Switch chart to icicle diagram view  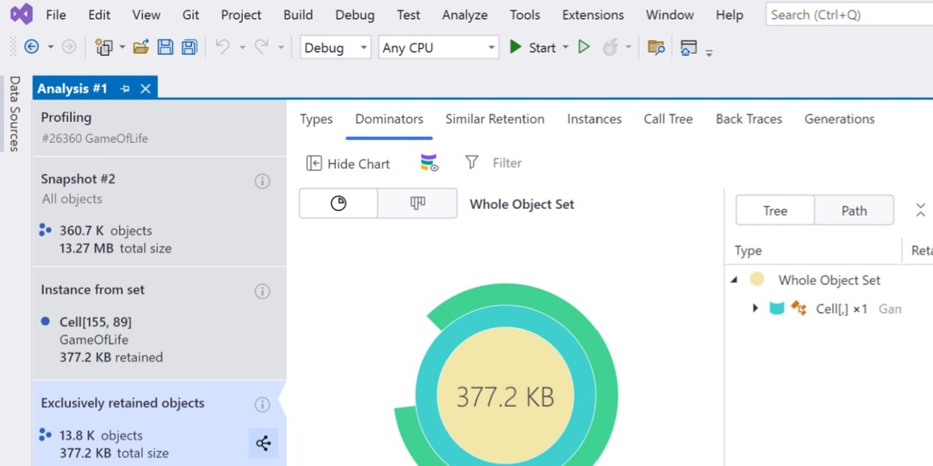click(x=418, y=203)
